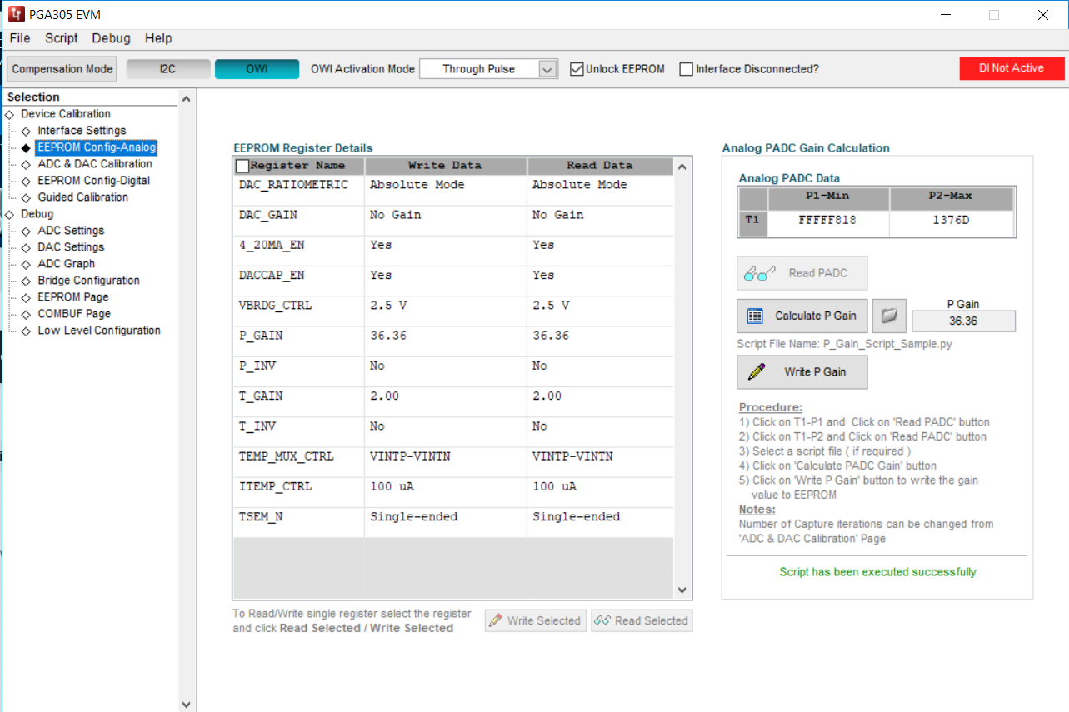Click Write Data cell for T_GAIN
The image size is (1069, 712).
pos(446,401)
